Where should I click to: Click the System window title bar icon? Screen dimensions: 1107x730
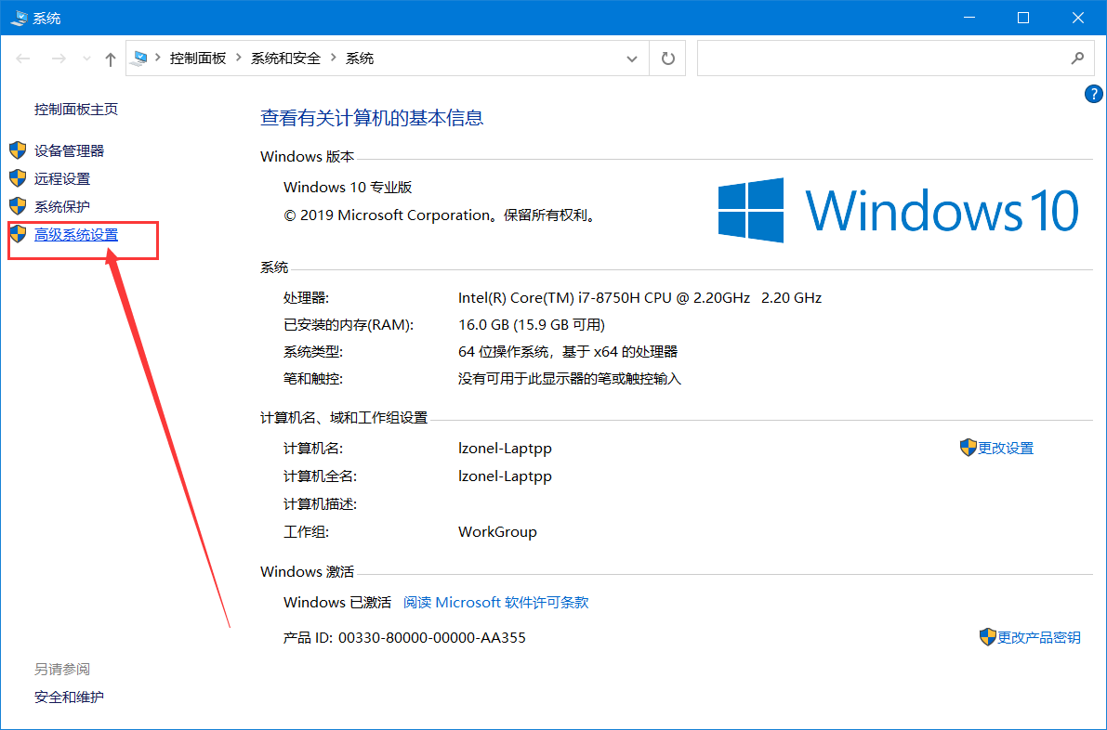click(x=20, y=18)
